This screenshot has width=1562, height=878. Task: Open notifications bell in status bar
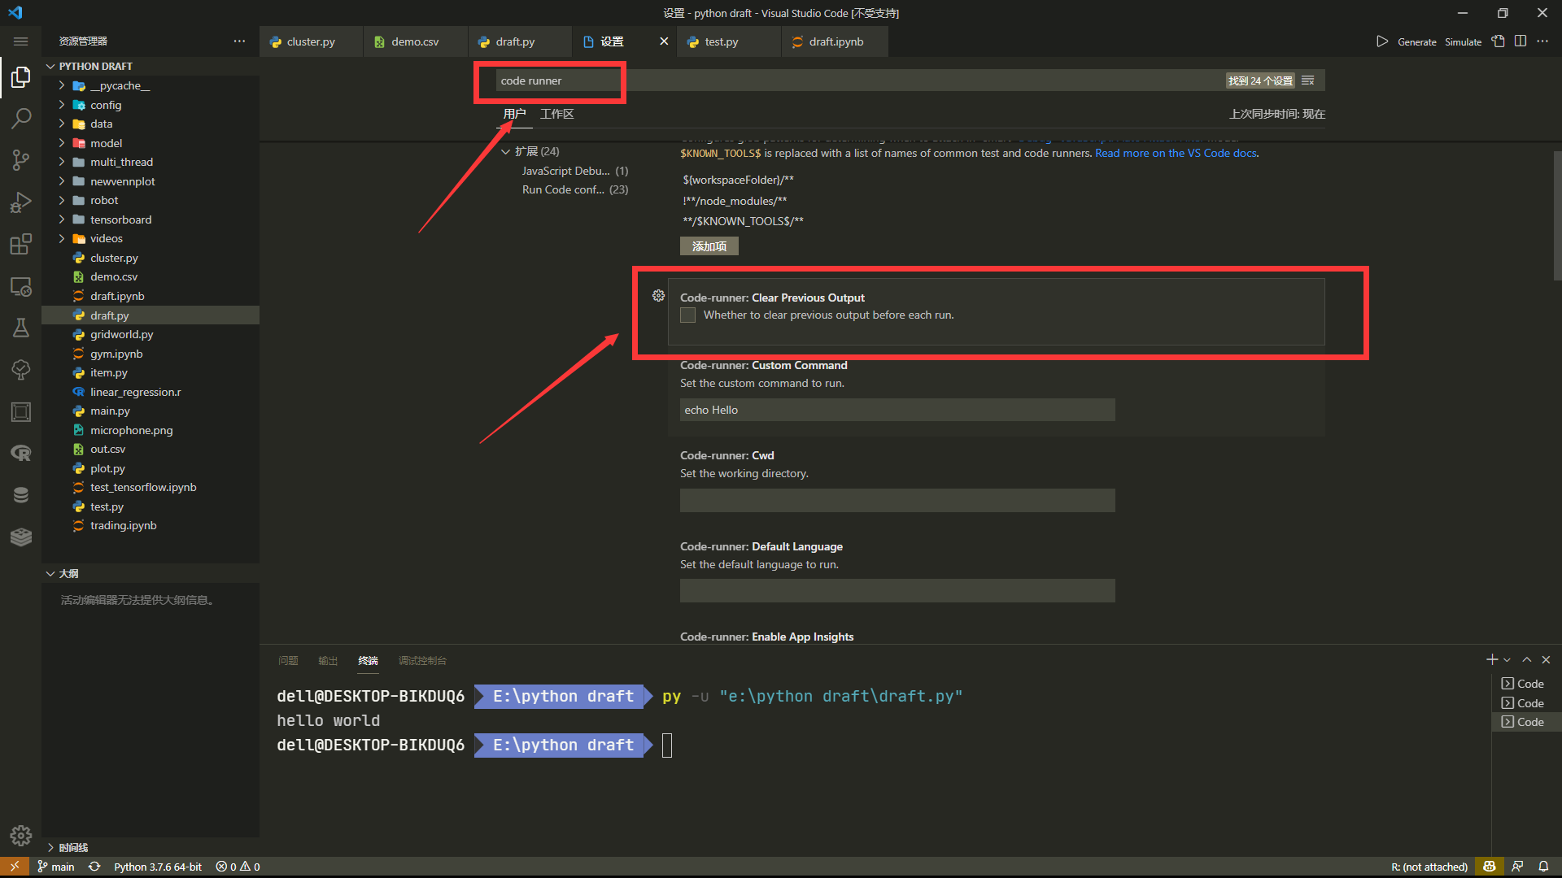pyautogui.click(x=1543, y=867)
